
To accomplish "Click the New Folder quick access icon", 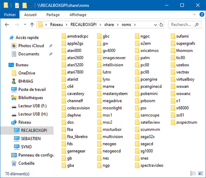I will click(x=25, y=5).
